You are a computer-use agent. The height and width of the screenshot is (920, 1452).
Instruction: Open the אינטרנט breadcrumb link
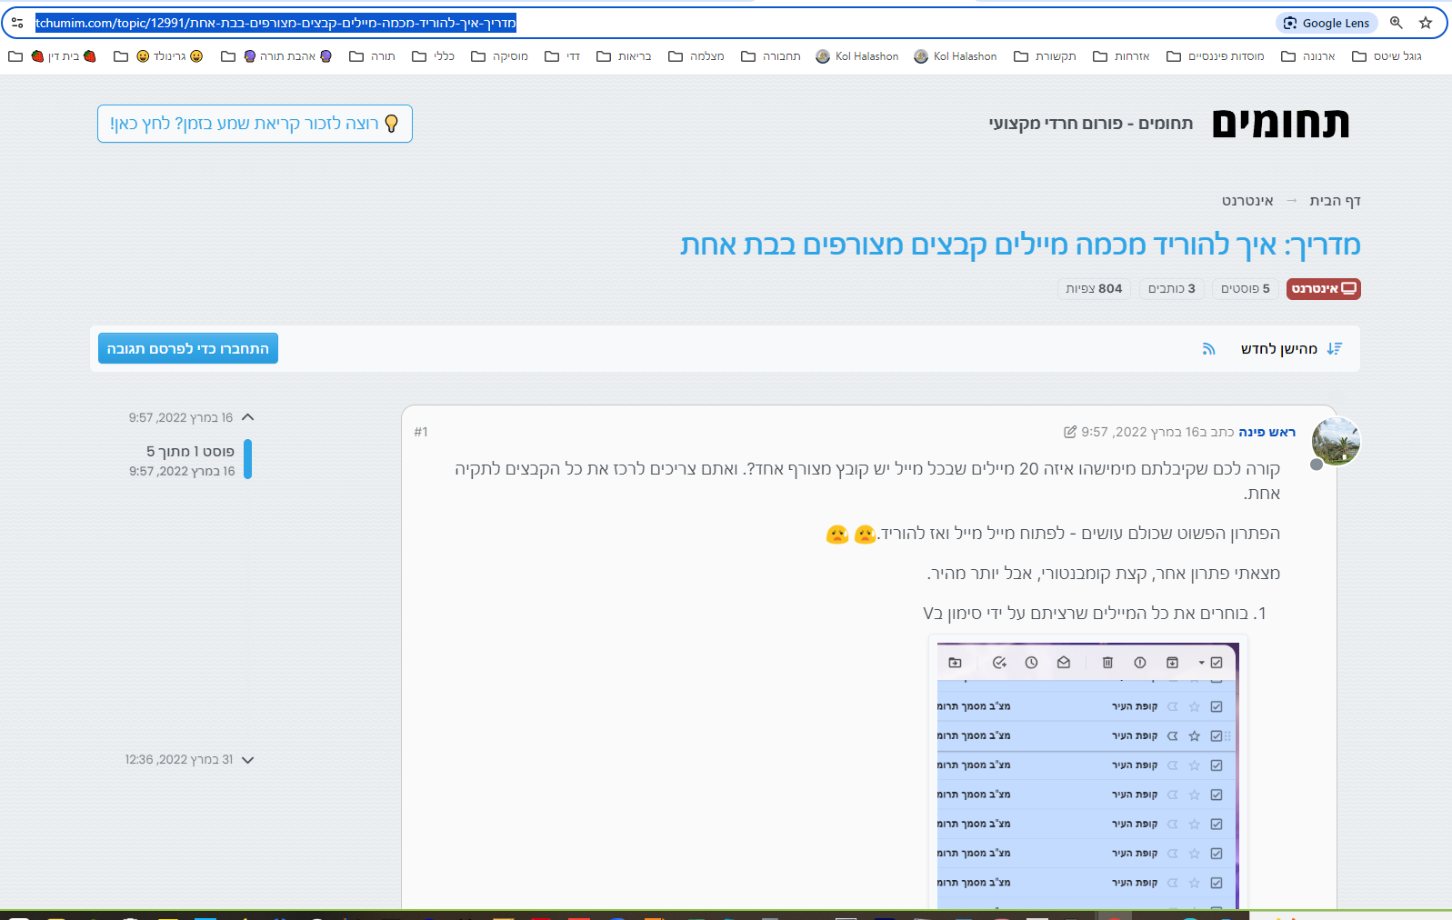[x=1247, y=201]
